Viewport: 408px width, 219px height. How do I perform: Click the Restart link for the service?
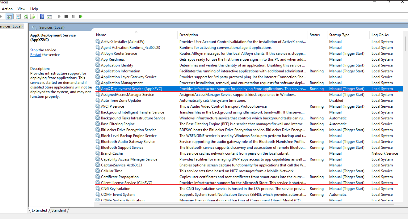click(x=36, y=55)
